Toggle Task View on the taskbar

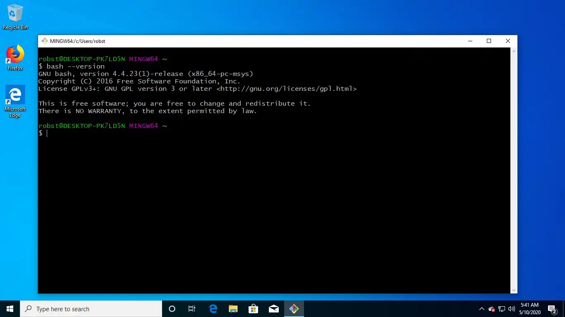192,309
